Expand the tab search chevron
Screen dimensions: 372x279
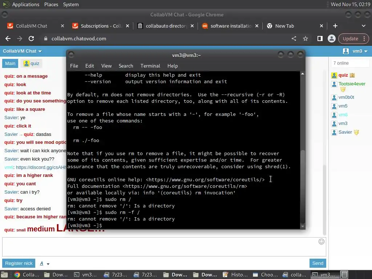363,26
